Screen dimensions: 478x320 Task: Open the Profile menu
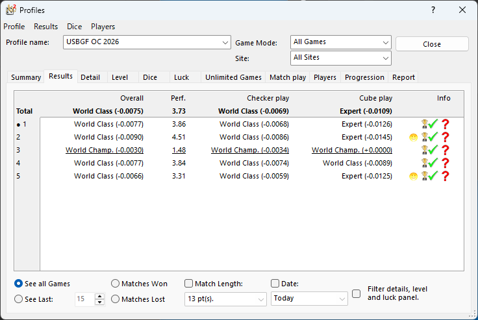click(14, 27)
